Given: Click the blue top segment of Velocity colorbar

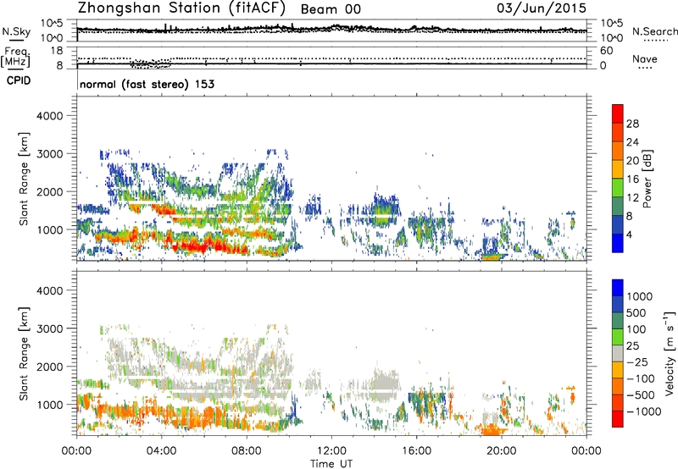Looking at the screenshot, I should pyautogui.click(x=618, y=288).
